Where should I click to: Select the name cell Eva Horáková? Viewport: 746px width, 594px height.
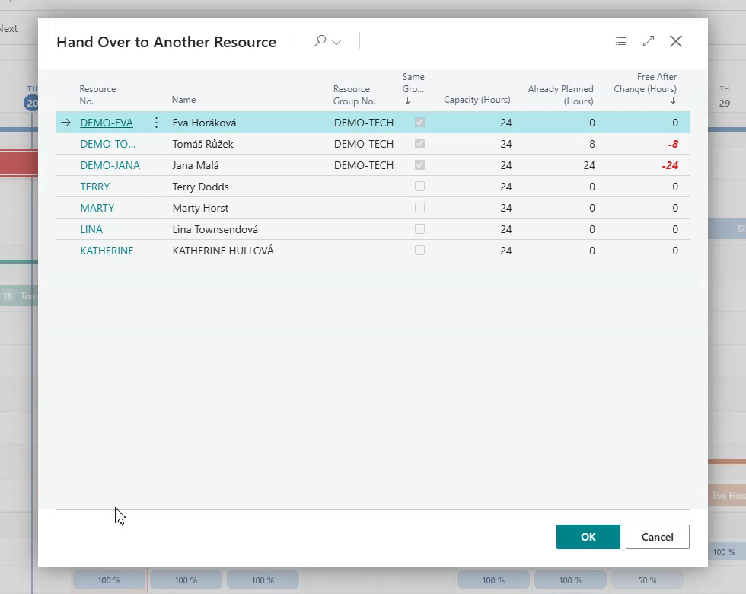204,123
